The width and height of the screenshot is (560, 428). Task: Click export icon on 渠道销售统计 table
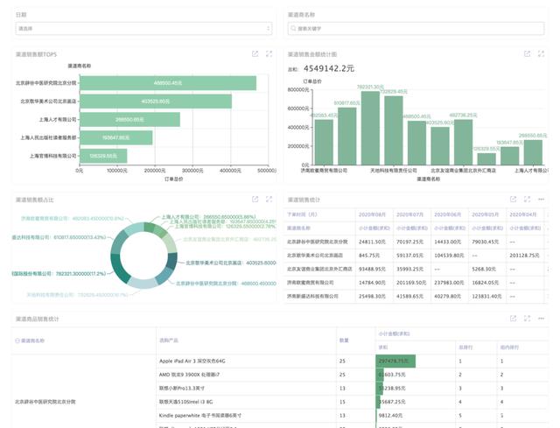[x=513, y=200]
